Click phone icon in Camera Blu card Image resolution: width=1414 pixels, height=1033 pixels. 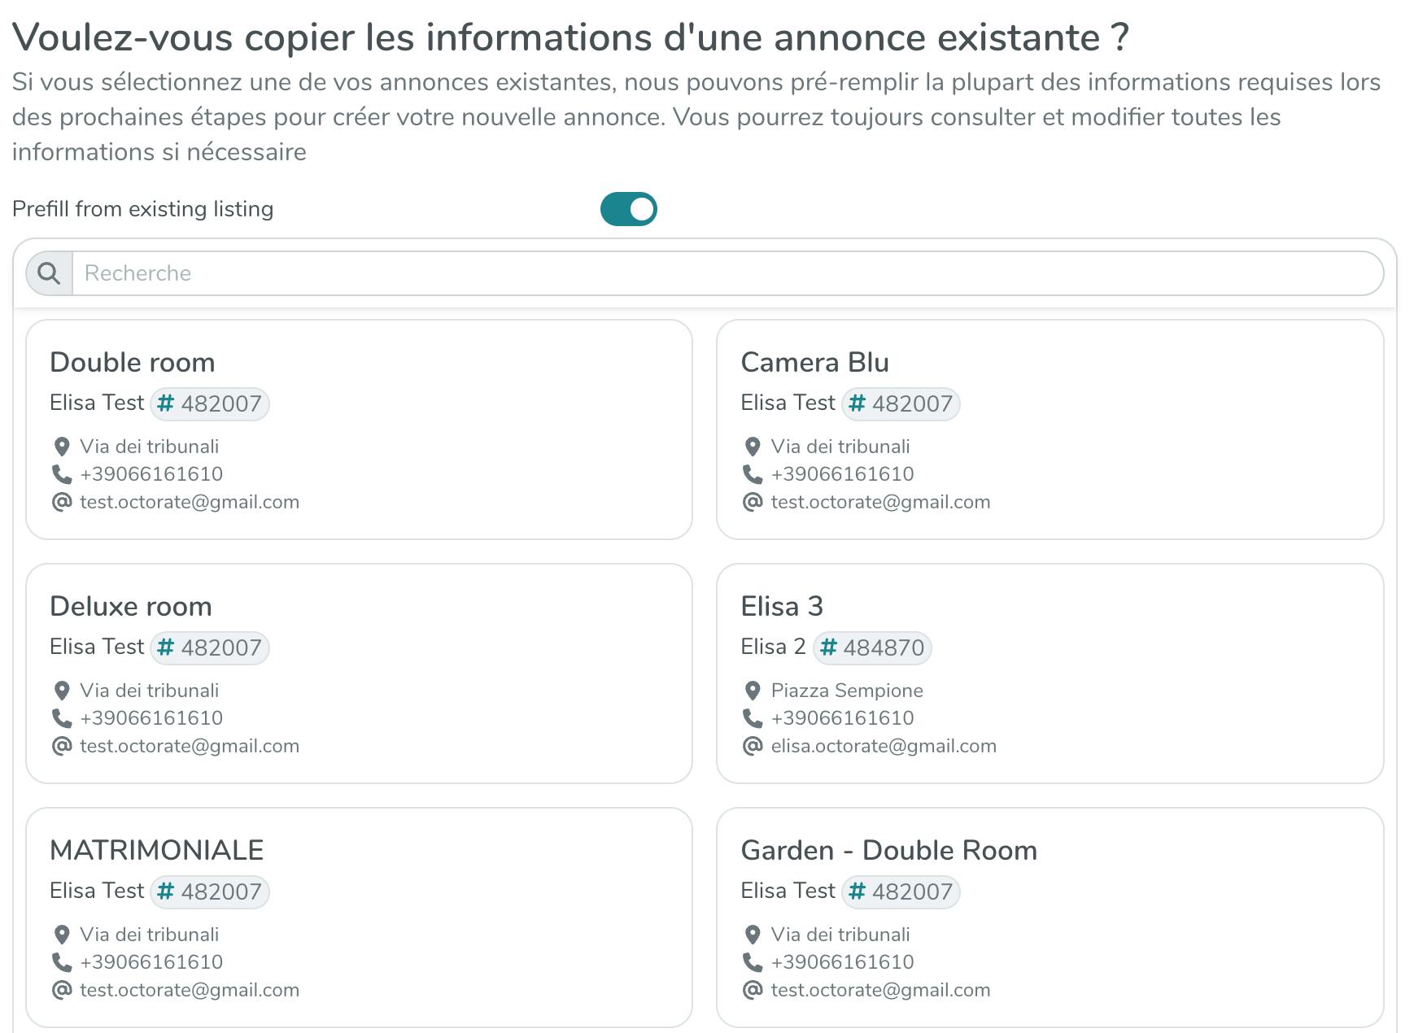click(753, 474)
